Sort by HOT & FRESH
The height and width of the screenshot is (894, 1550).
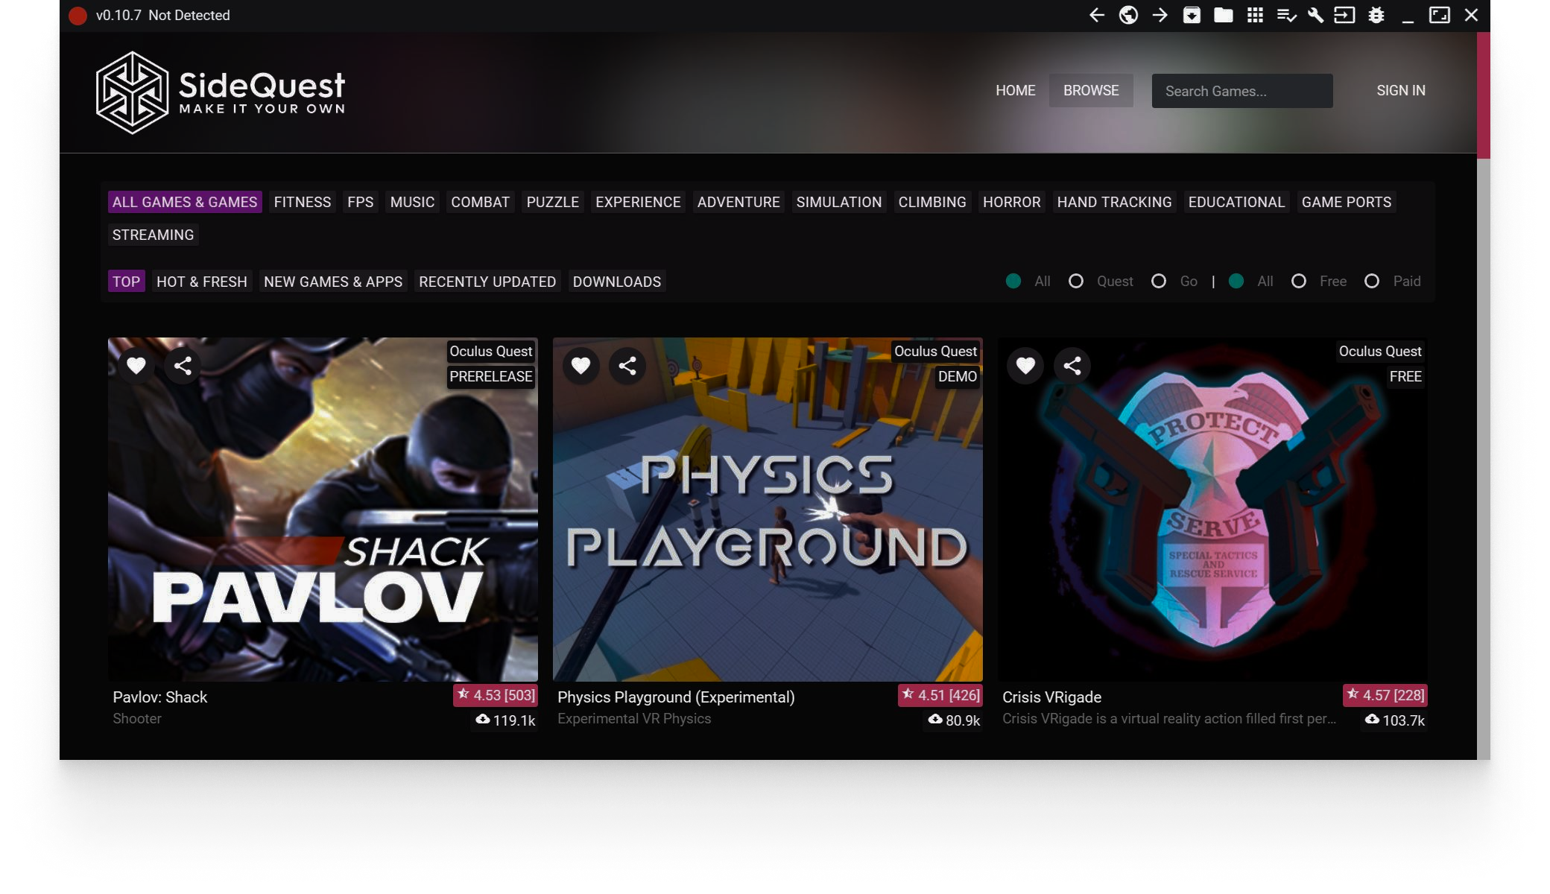pos(202,282)
